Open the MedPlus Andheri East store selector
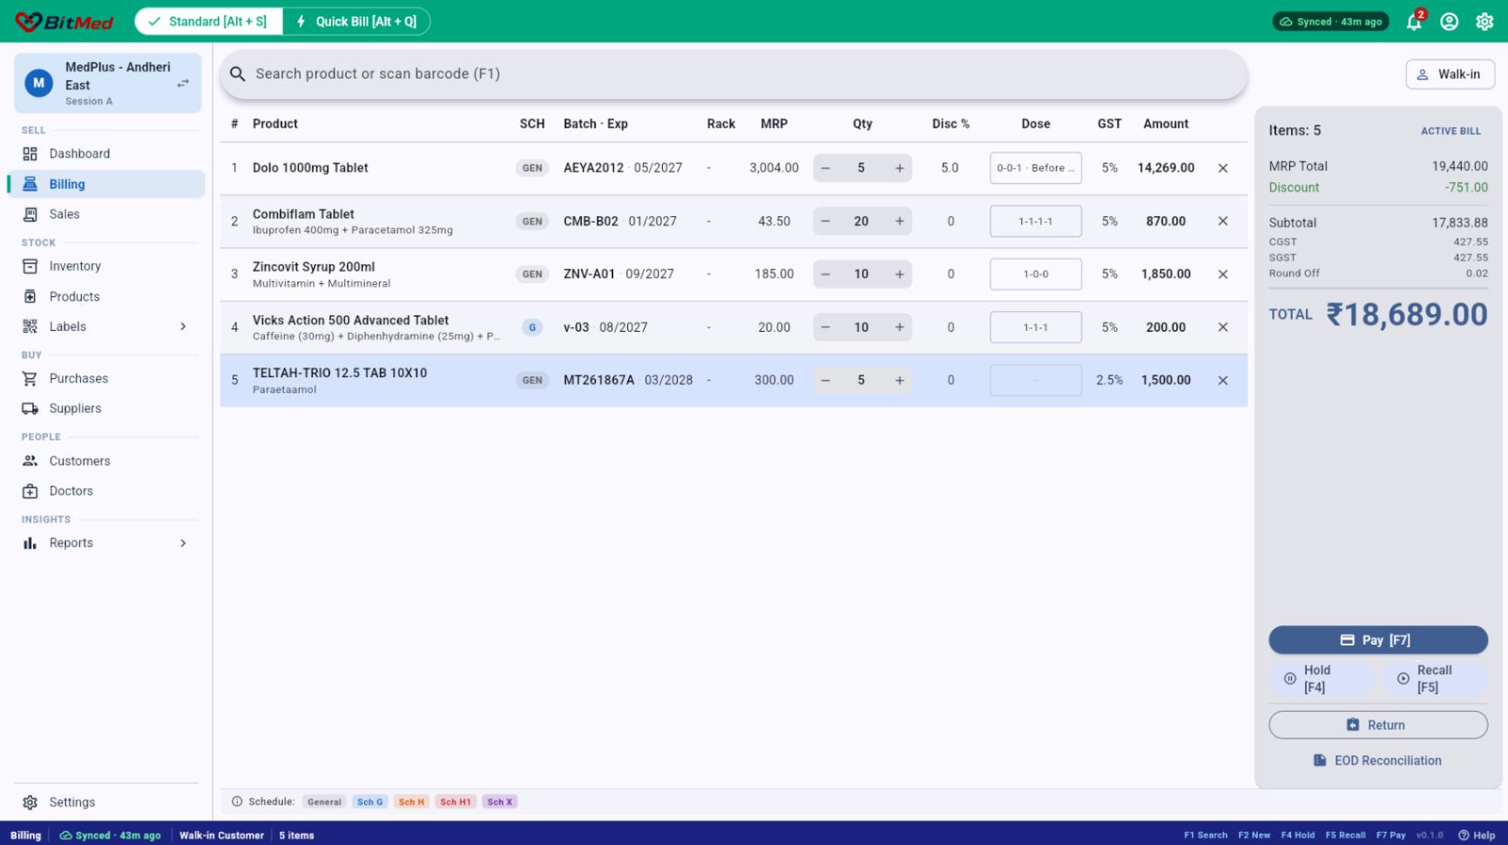The image size is (1508, 845). pos(107,84)
